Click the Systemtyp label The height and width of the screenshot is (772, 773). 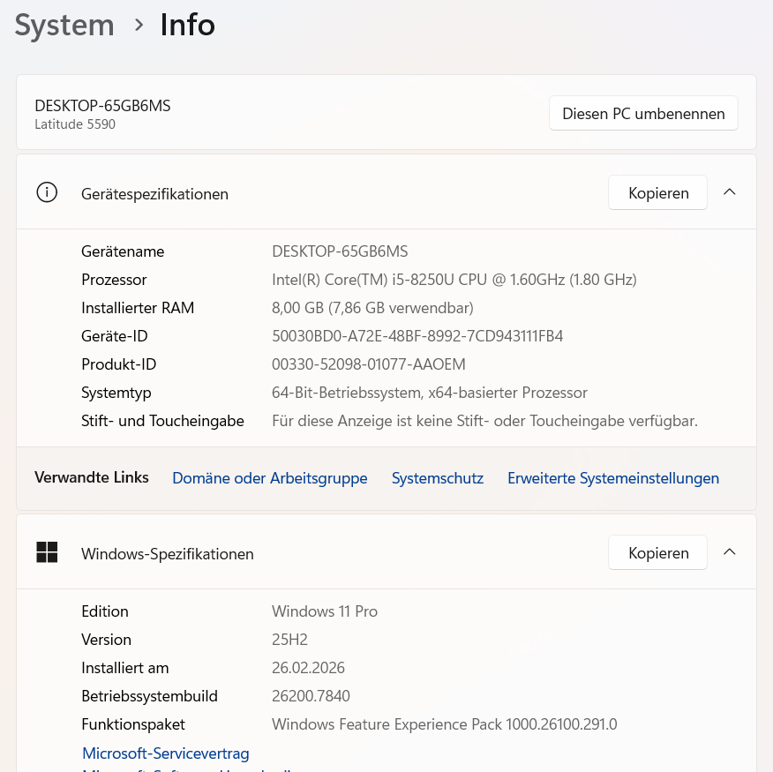click(116, 393)
